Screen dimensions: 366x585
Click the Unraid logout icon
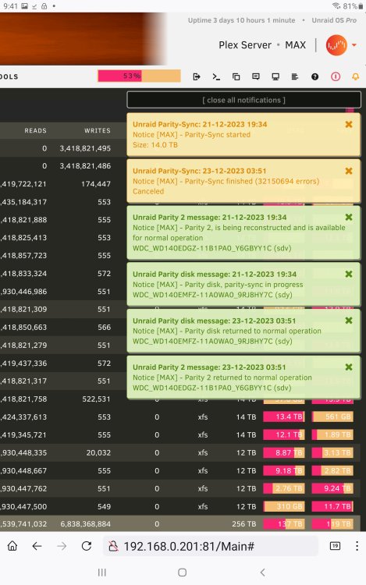click(197, 76)
